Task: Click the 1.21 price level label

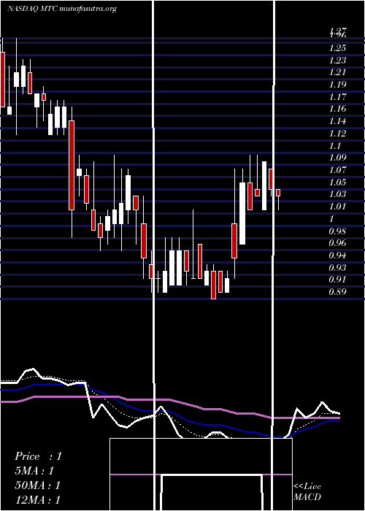Action: (337, 72)
